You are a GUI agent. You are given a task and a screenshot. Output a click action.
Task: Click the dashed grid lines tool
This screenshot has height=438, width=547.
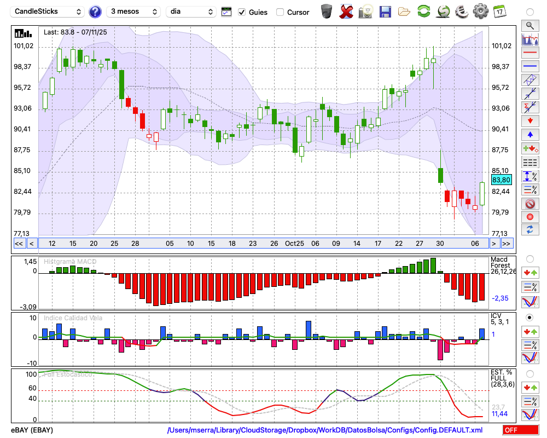[x=530, y=163]
